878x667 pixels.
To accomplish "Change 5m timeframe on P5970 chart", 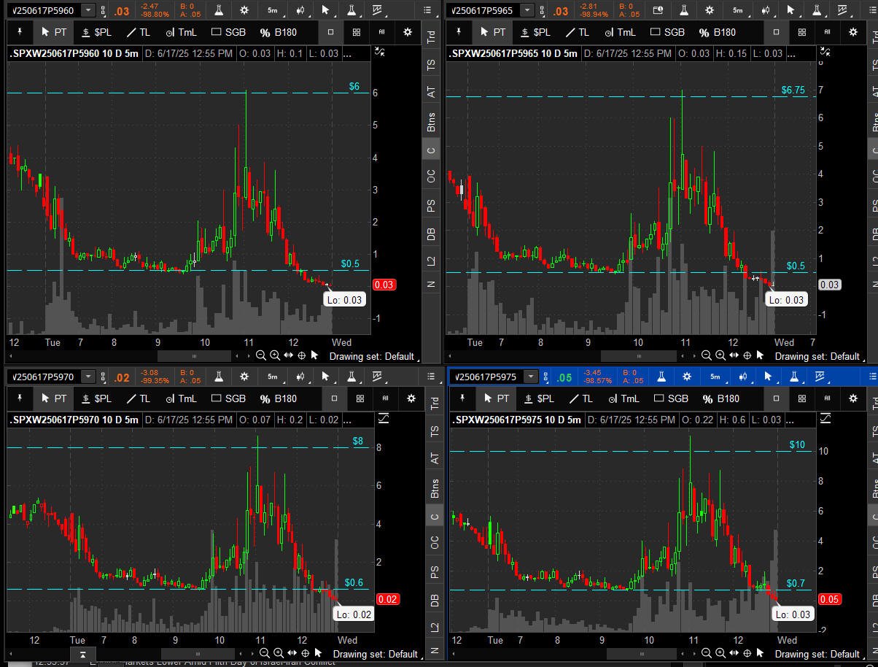I will click(272, 377).
